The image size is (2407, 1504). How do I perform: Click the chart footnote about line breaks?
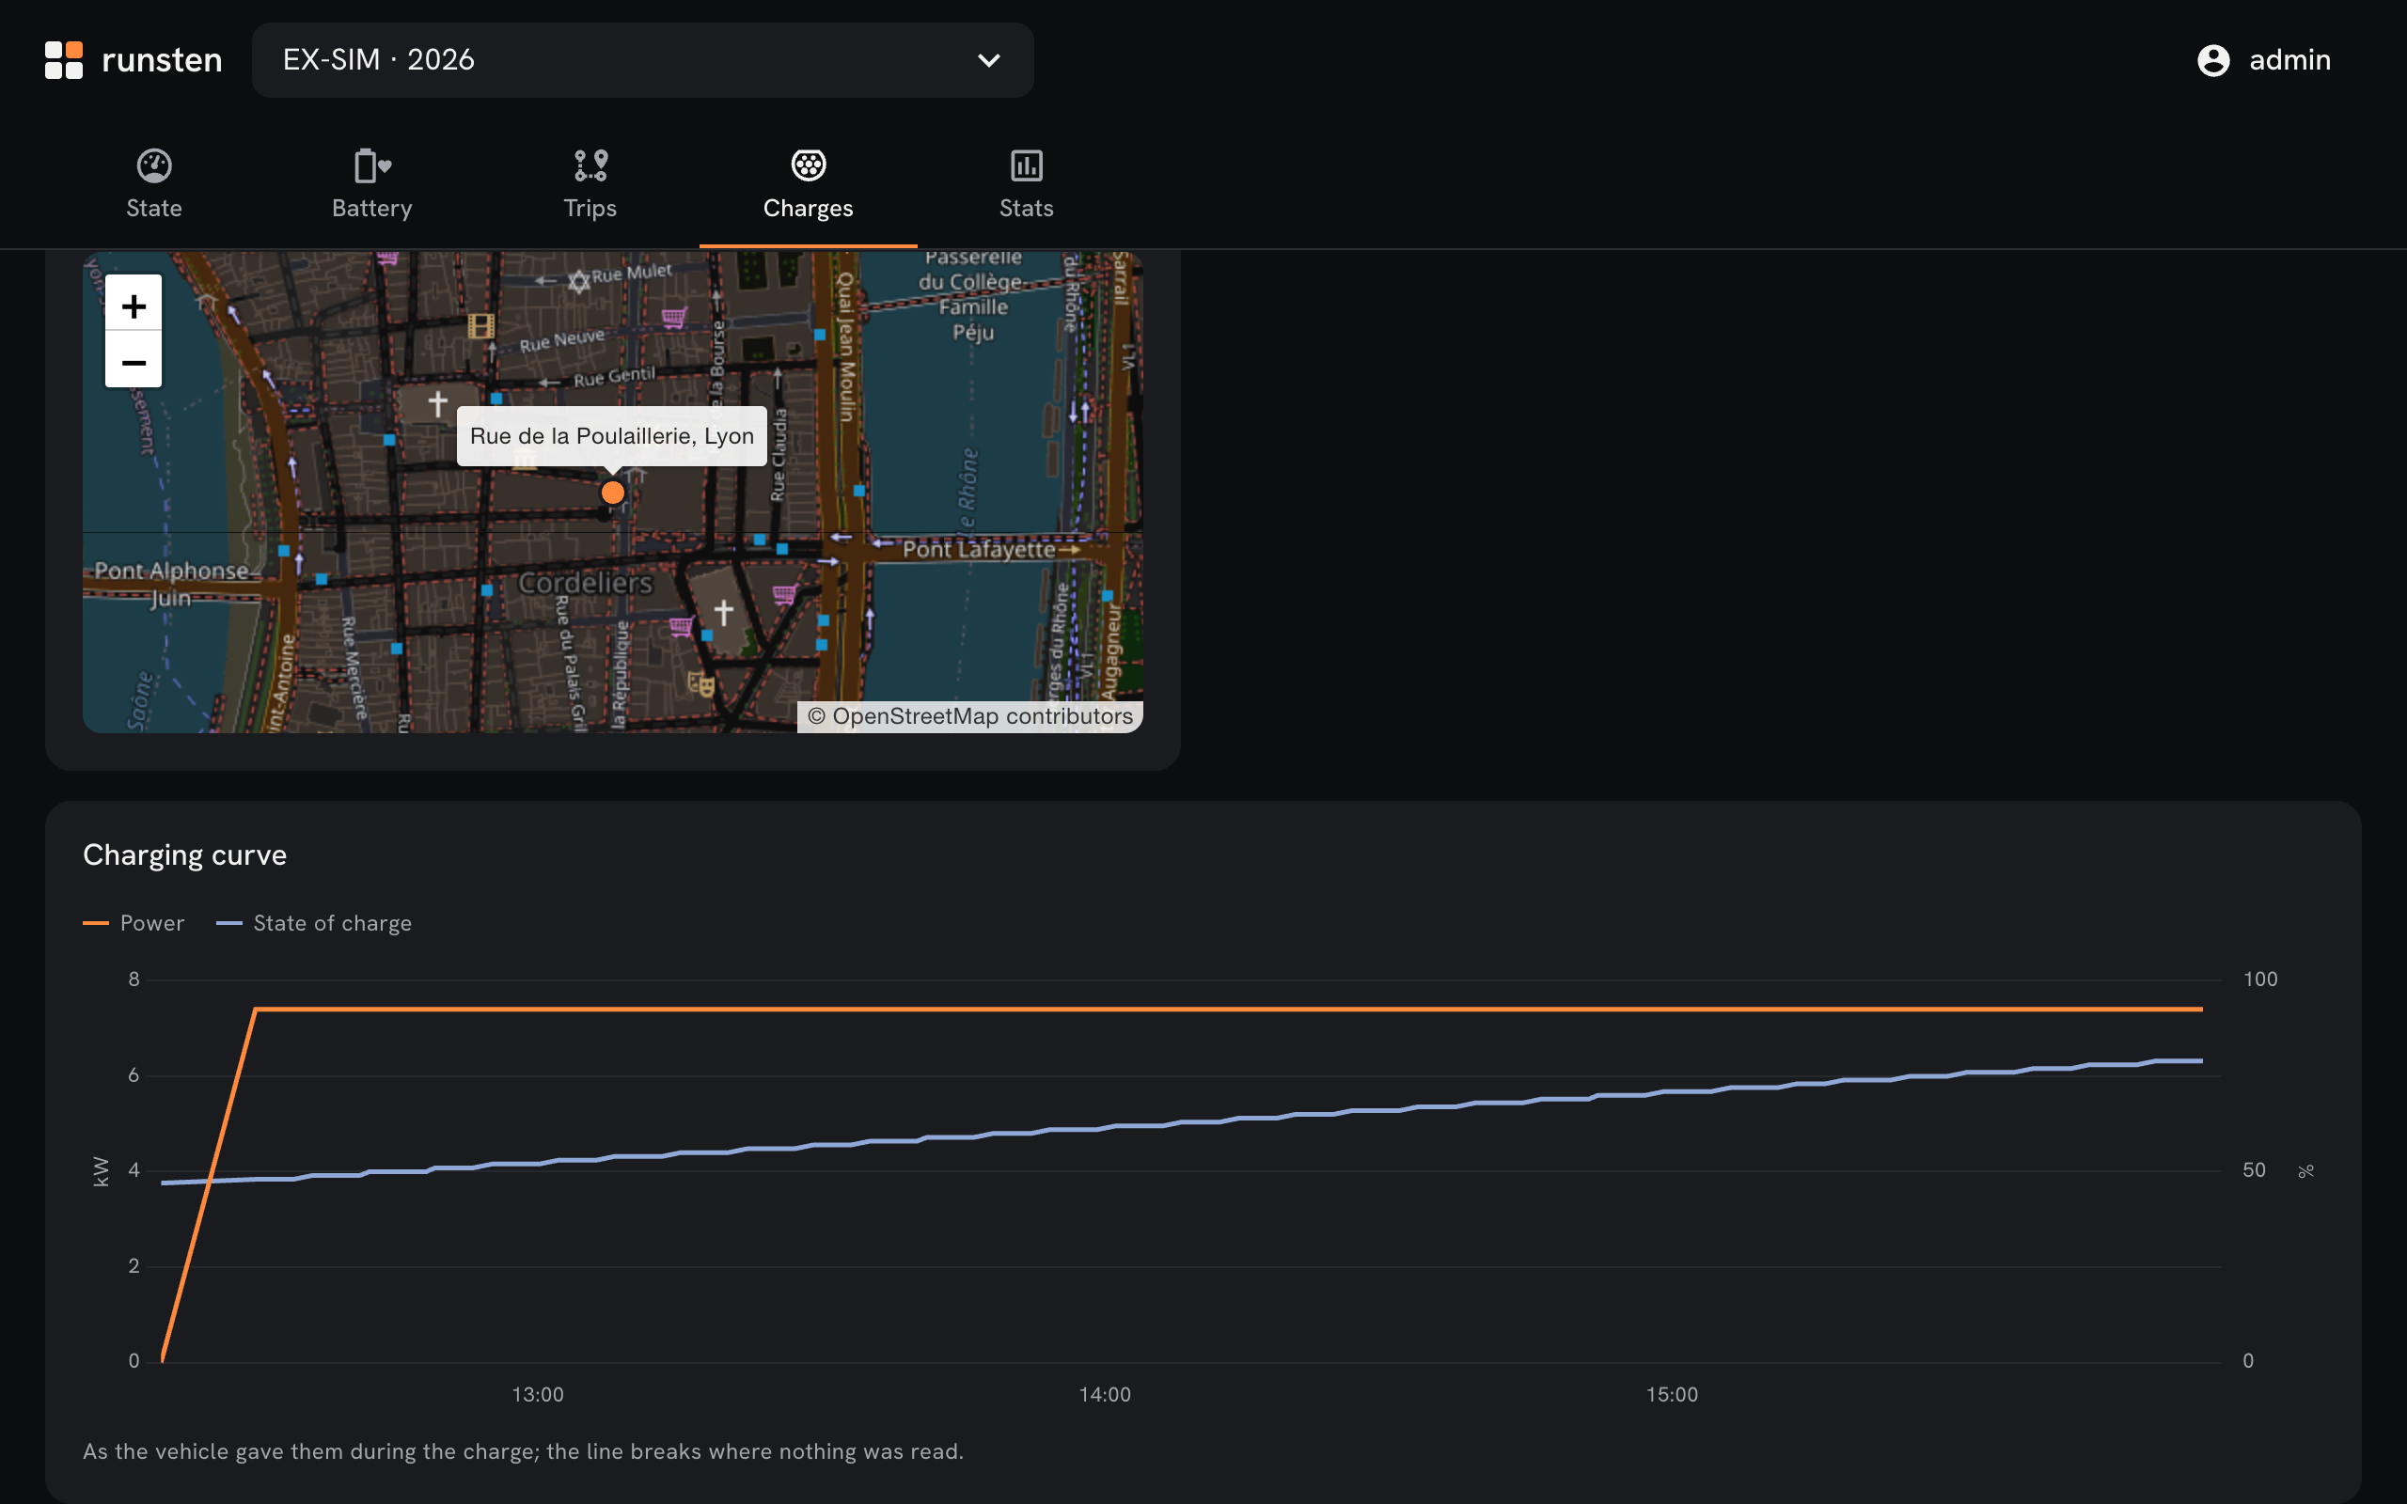coord(523,1451)
